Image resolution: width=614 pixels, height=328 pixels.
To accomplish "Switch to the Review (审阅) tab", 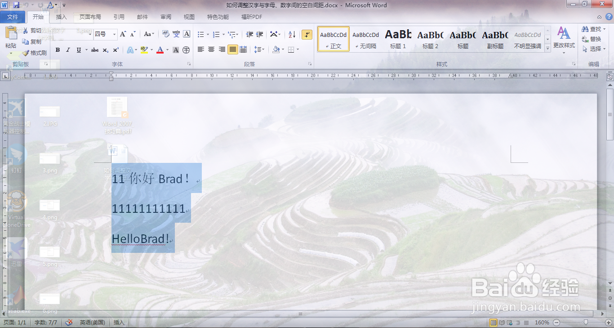I will coord(166,17).
